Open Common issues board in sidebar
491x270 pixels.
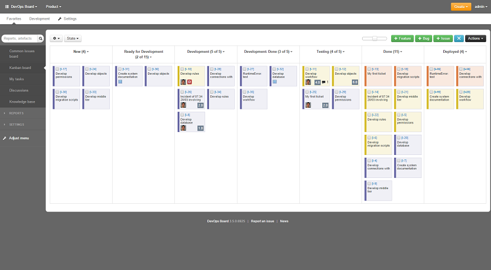click(22, 54)
